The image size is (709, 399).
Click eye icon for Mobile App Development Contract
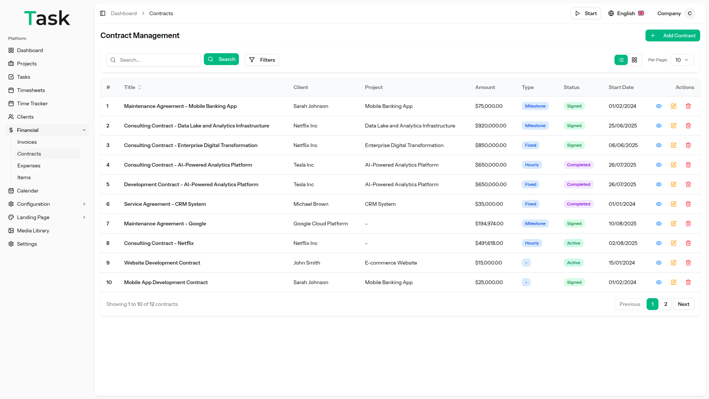[658, 282]
